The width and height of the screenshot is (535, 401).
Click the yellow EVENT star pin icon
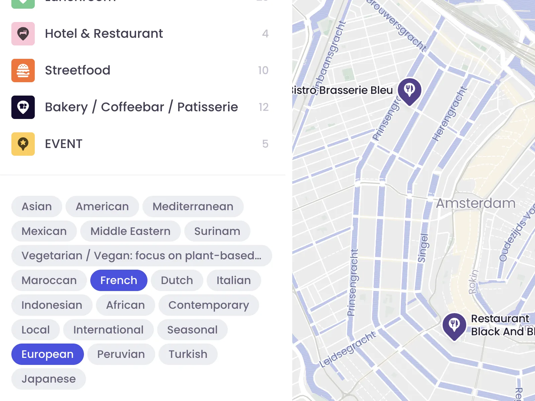[x=23, y=144]
